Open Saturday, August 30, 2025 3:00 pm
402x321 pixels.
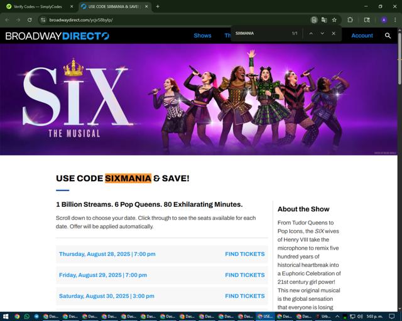coord(107,296)
